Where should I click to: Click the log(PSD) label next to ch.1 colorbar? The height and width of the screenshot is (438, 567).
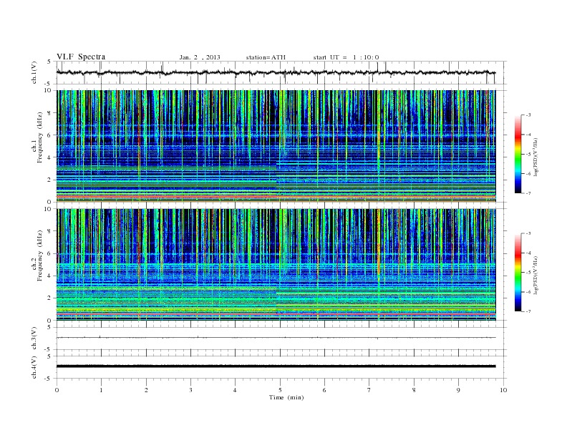[x=535, y=157]
